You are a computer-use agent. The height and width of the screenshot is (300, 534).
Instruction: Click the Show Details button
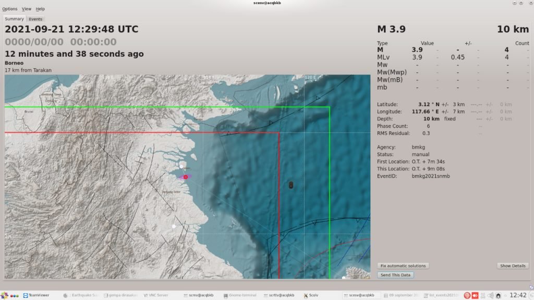tap(513, 266)
